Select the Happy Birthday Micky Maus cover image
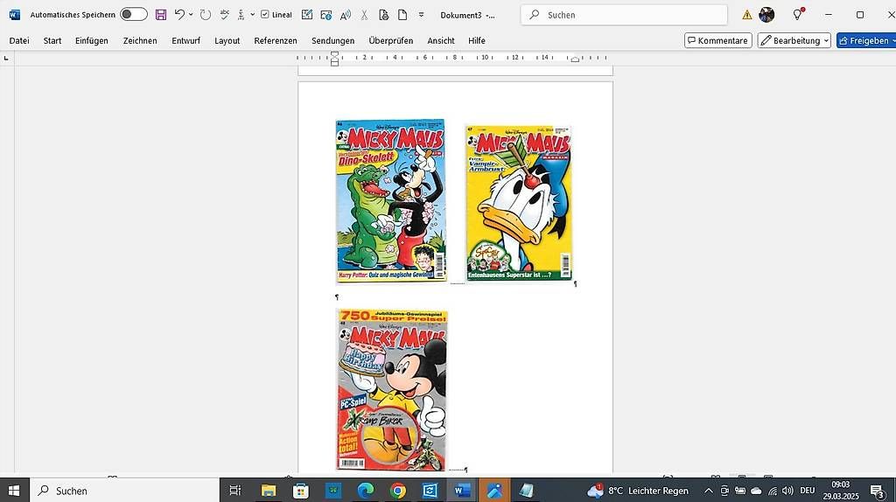This screenshot has height=502, width=896. (392, 389)
